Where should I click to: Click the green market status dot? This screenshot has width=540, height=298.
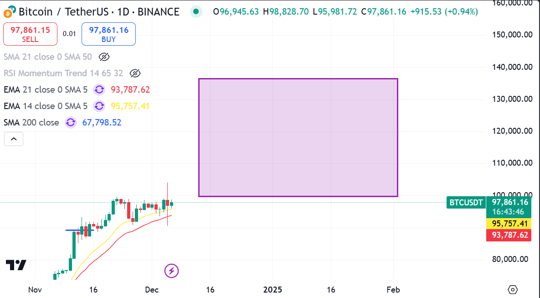click(x=196, y=12)
